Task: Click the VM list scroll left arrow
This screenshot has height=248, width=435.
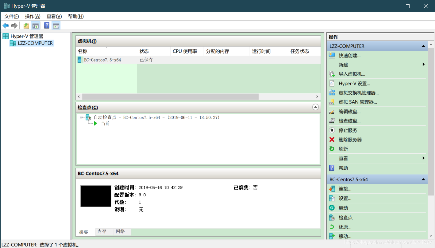Action: tap(79, 97)
